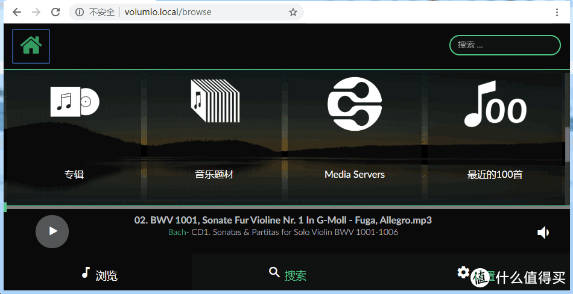Switch to the Browse (浏览) tab
This screenshot has width=573, height=294.
(x=100, y=275)
